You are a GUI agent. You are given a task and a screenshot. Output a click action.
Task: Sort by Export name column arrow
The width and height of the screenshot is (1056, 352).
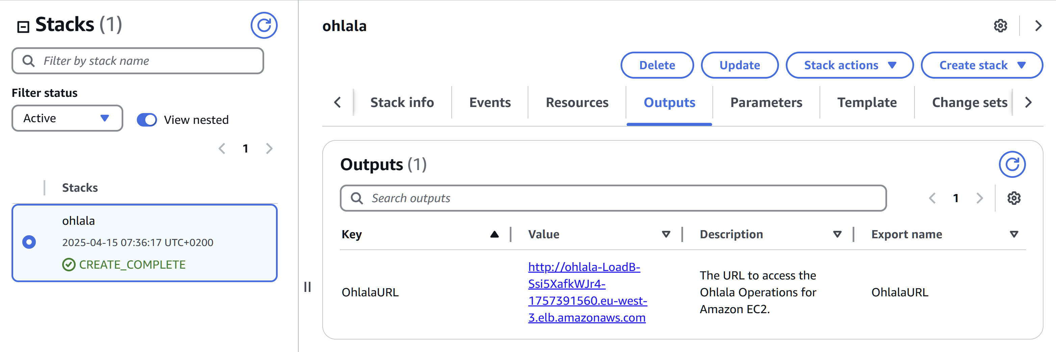click(x=1014, y=235)
